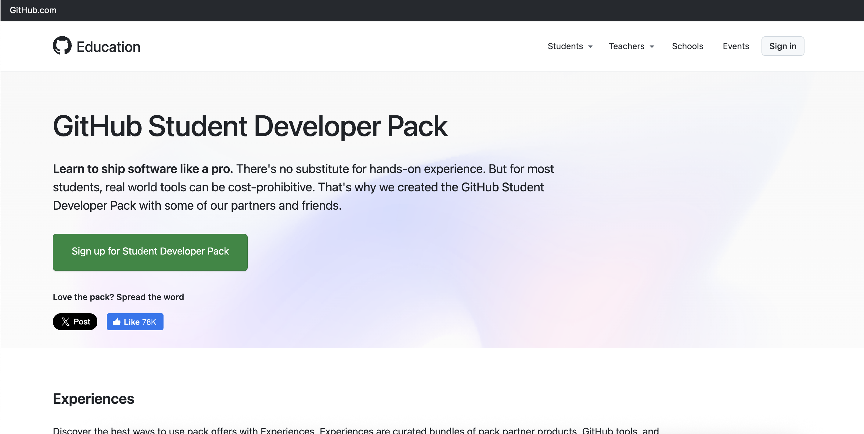The image size is (864, 434).
Task: Click the thumbs-up icon on Like button
Action: (x=116, y=322)
